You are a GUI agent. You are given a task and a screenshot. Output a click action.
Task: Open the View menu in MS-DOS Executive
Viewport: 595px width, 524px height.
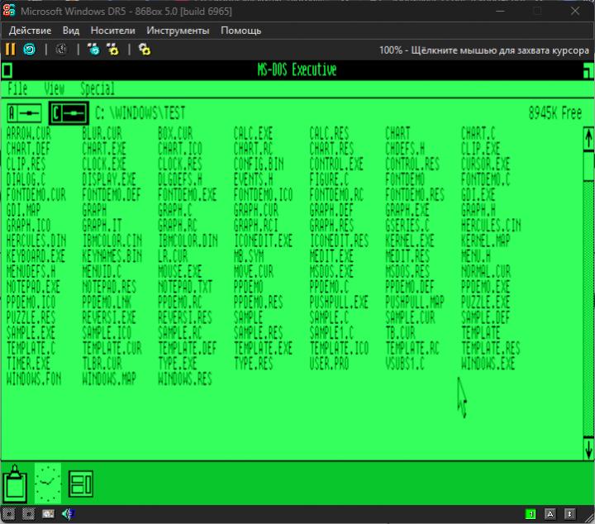click(x=55, y=89)
